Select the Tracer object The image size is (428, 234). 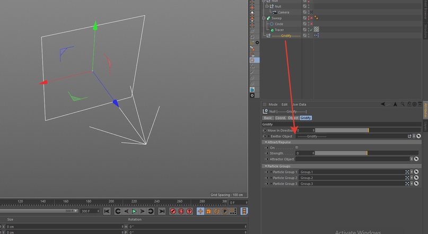tap(279, 30)
